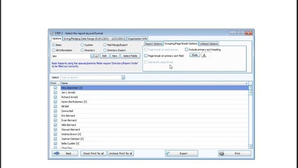The height and width of the screenshot is (168, 298).
Task: Uncheck Print box for Eric Bernard
Action: 55,116
